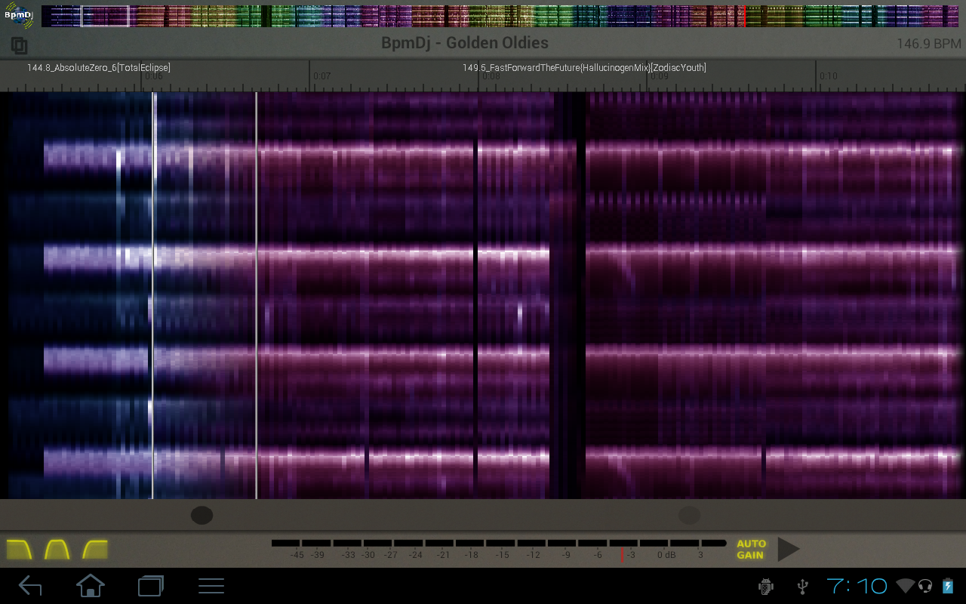Viewport: 966px width, 604px height.
Task: Open the Android home screen
Action: [x=90, y=585]
